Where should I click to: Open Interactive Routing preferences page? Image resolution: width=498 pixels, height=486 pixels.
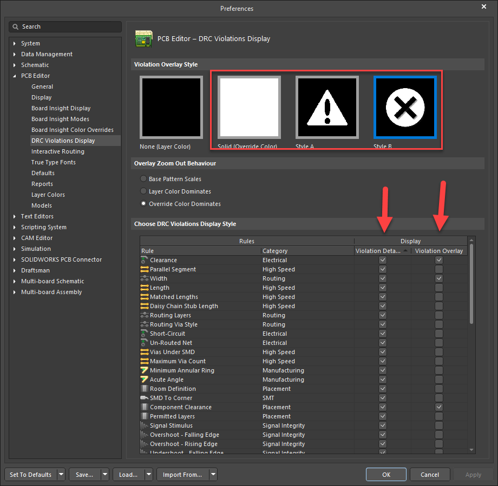58,151
